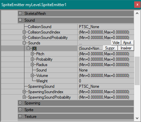Screen dimensions: 141x122
Task: Collapse the Sound category
Action: tap(20, 20)
